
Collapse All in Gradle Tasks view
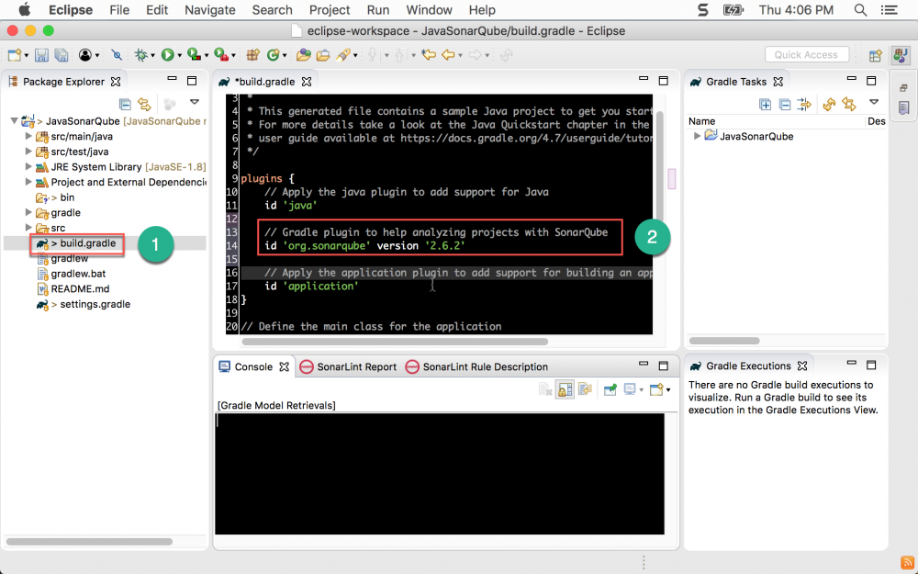tap(785, 105)
